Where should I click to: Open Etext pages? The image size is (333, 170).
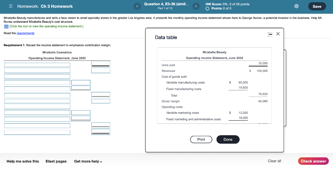tap(56, 161)
